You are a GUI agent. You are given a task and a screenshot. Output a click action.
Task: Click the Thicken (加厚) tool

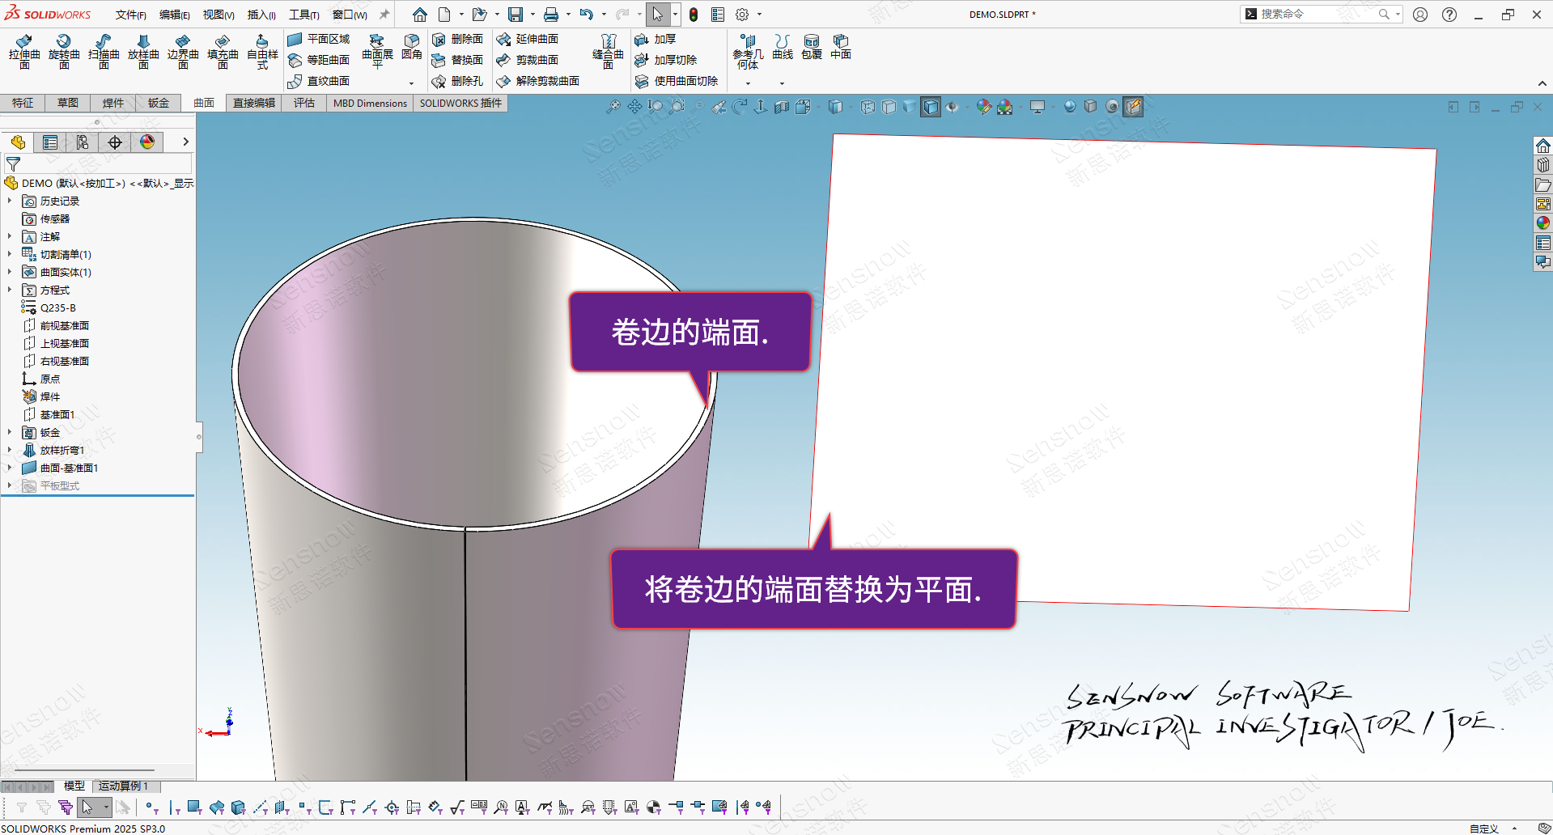[656, 39]
